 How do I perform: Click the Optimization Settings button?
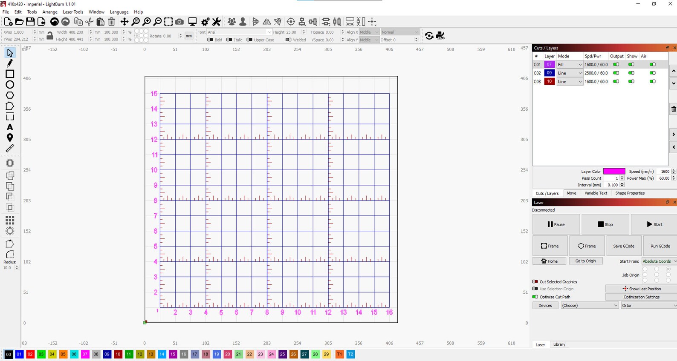pyautogui.click(x=641, y=297)
